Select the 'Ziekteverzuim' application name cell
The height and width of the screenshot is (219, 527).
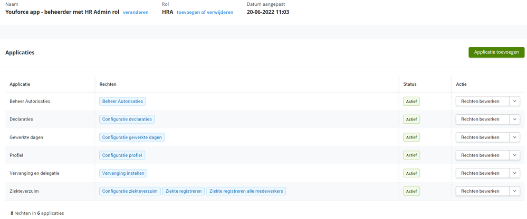24,191
